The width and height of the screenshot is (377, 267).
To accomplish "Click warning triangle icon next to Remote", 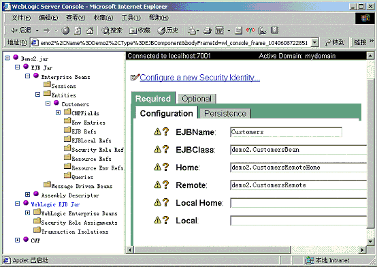I will [x=157, y=185].
